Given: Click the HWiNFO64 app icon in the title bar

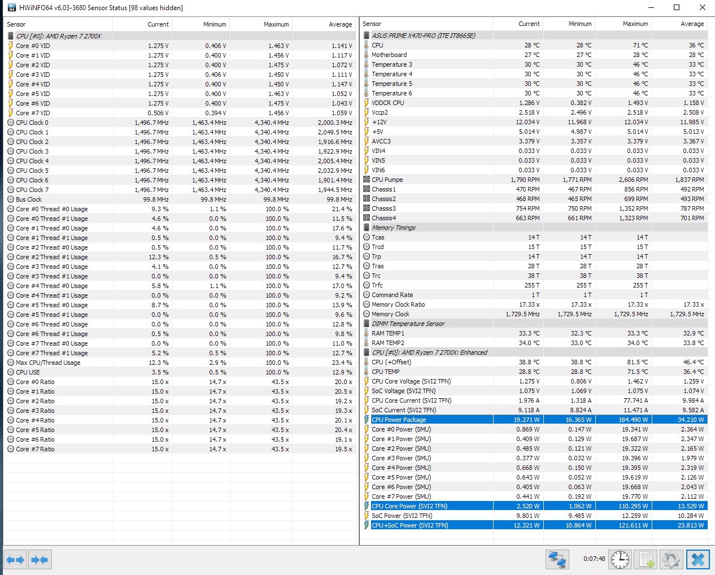Looking at the screenshot, I should pos(11,7).
